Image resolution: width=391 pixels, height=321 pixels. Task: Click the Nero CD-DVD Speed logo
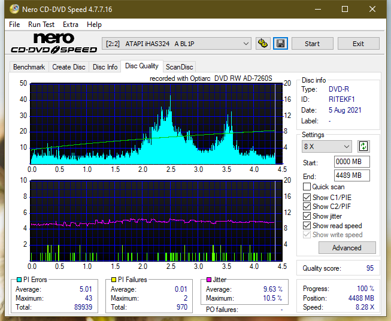[54, 43]
